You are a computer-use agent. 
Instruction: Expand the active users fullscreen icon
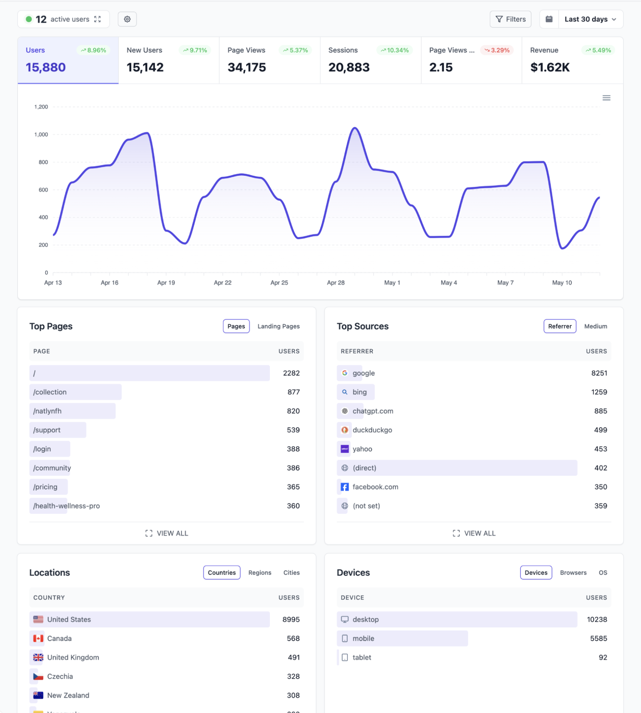98,19
